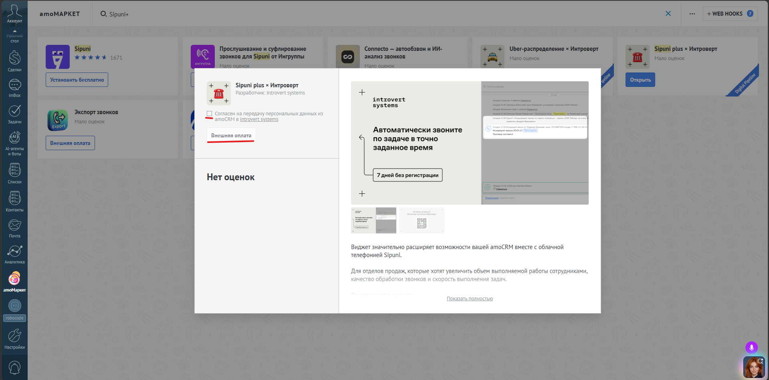Click the Sipuni widget logo icon
Image resolution: width=769 pixels, height=380 pixels.
[x=58, y=57]
